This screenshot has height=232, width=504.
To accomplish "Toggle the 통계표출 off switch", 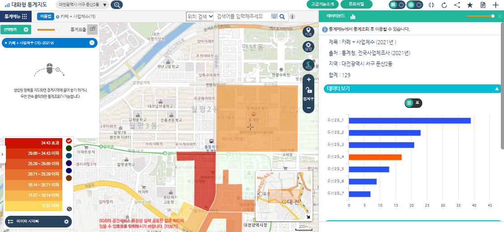I will pos(93,29).
